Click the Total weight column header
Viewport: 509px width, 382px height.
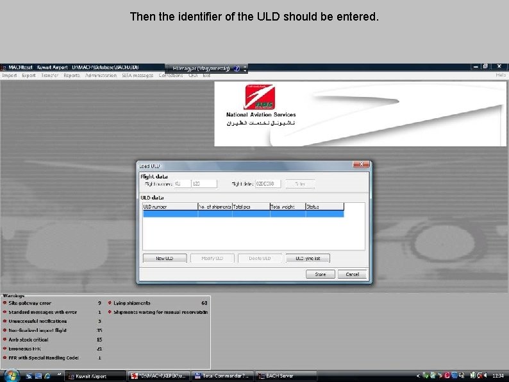[x=288, y=207]
